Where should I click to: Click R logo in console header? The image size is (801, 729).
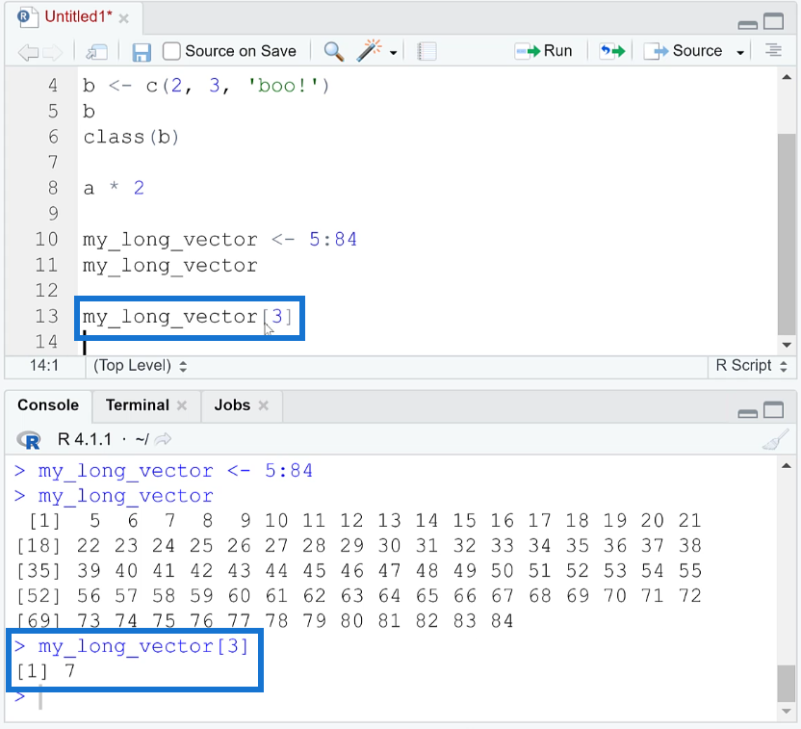click(x=29, y=440)
